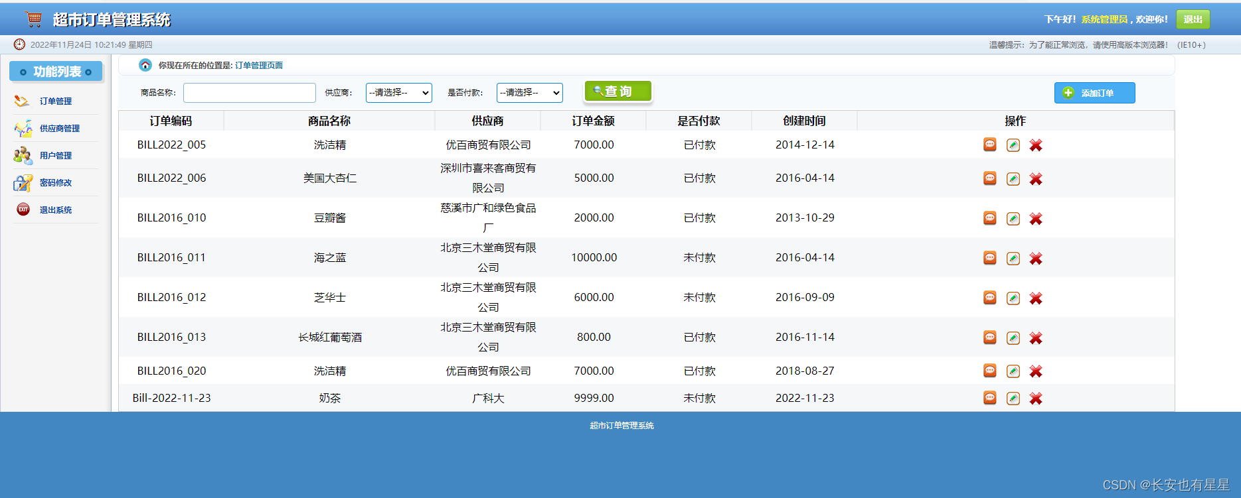Click the 添加订单 add order button
1241x498 pixels.
[x=1094, y=93]
